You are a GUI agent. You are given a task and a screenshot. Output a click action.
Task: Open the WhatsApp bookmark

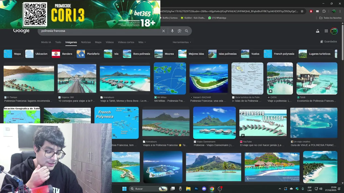(217, 18)
